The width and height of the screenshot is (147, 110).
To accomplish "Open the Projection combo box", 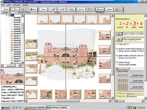I will coord(136,97).
